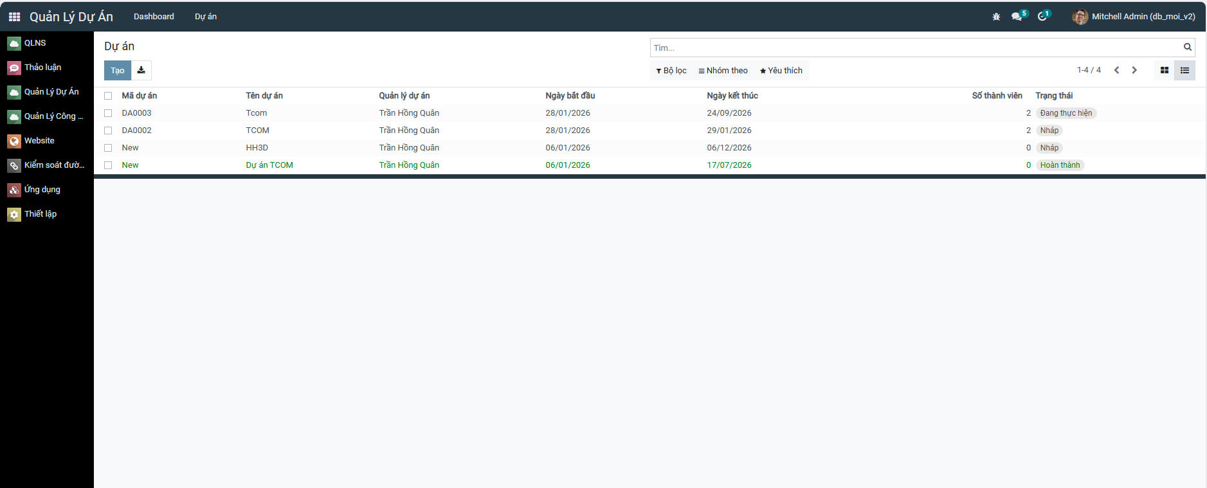The width and height of the screenshot is (1207, 488).
Task: Open the HH3D project row
Action: [649, 148]
